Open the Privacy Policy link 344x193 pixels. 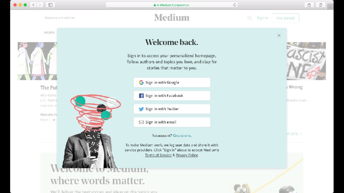pyautogui.click(x=187, y=155)
